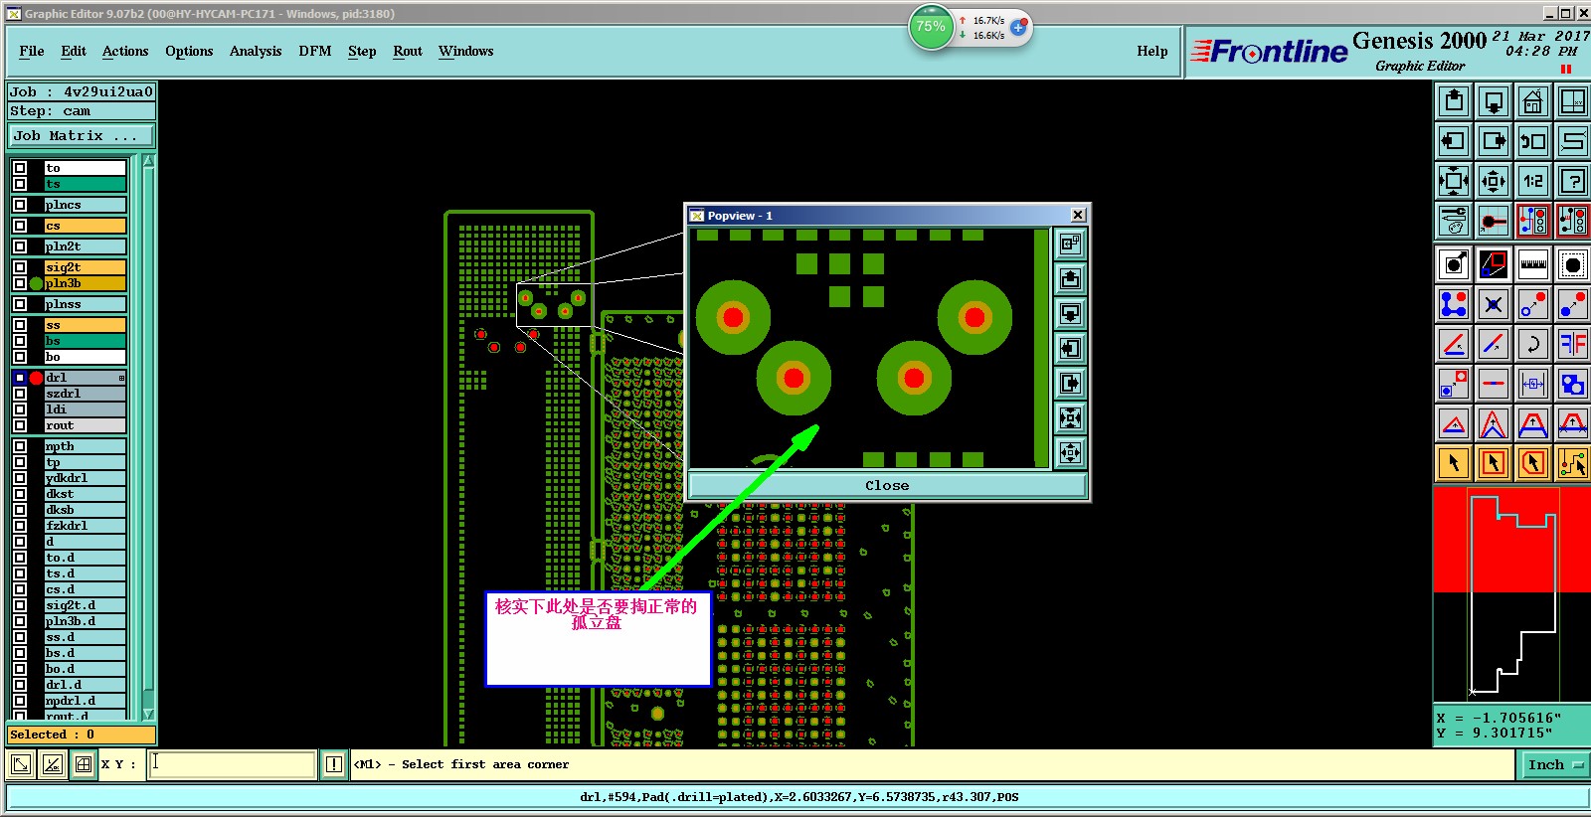Select the net-path select tool
Viewport: 1591px width, 817px height.
click(x=1573, y=463)
